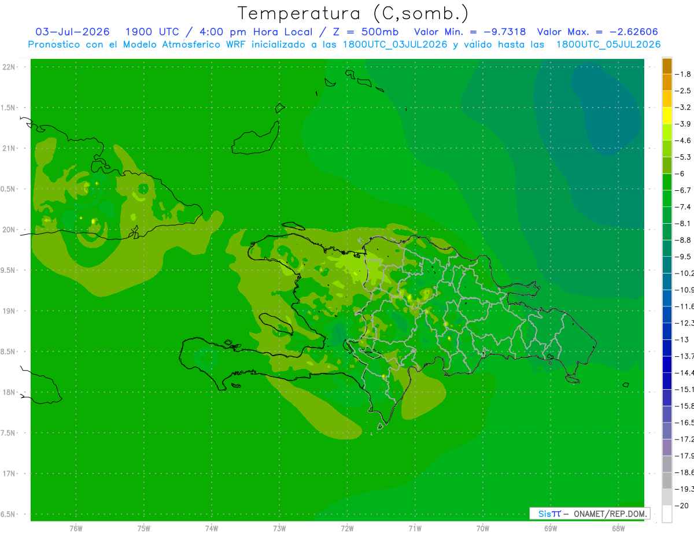Click the "-20" legend value
The image size is (694, 536).
[682, 505]
